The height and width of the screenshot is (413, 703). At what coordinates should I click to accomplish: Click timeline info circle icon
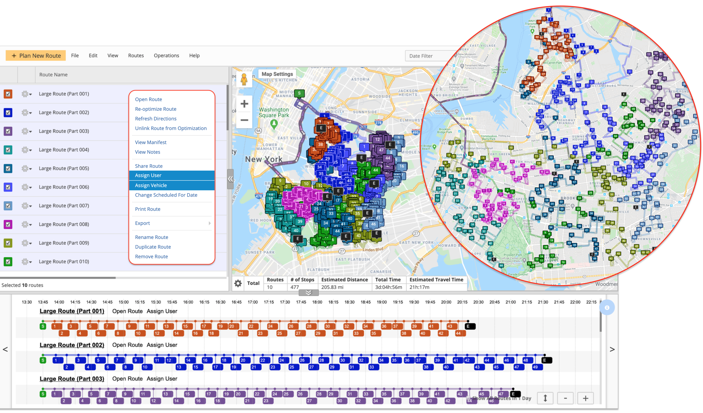(607, 307)
